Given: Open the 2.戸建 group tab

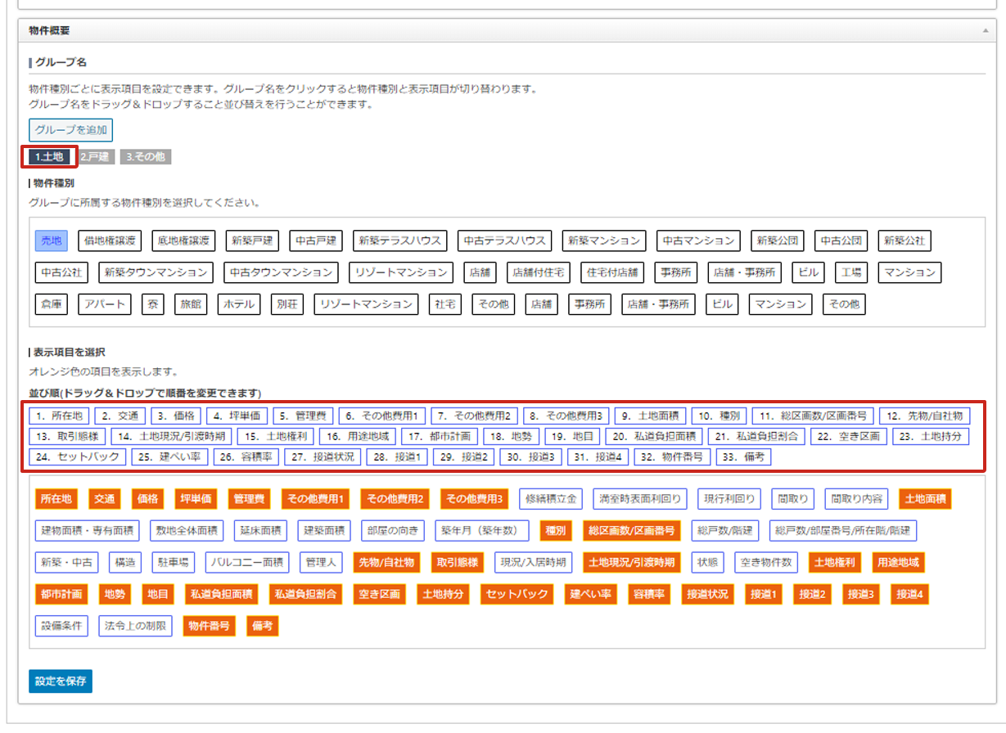Looking at the screenshot, I should pyautogui.click(x=95, y=157).
